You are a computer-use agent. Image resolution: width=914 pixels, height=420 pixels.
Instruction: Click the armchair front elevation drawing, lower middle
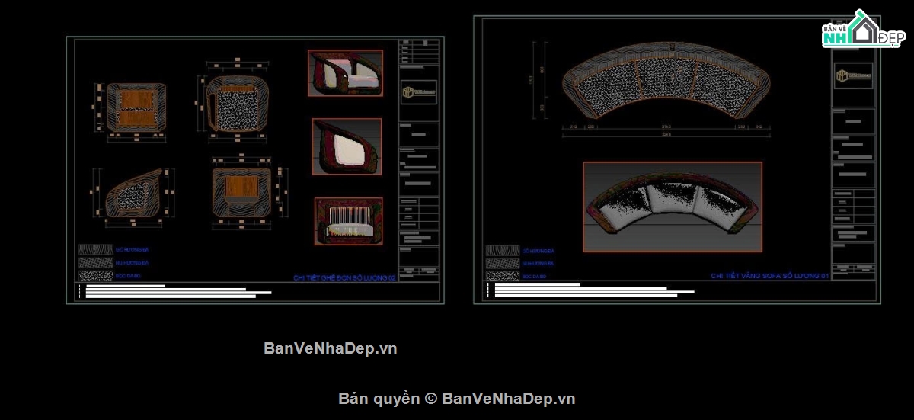243,192
